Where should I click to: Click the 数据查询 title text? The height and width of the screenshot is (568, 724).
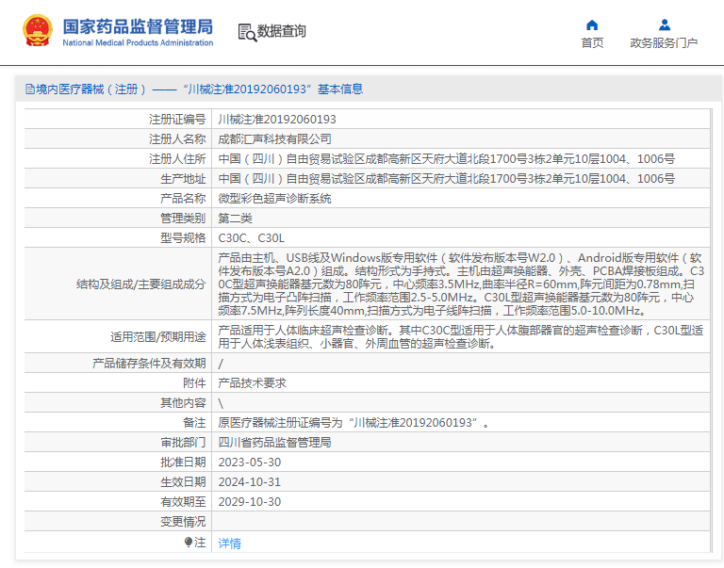coord(282,31)
